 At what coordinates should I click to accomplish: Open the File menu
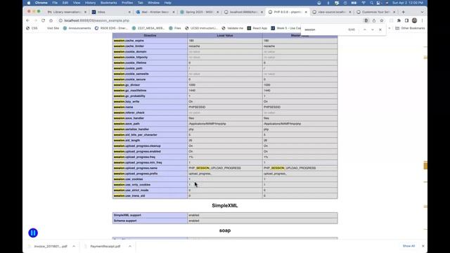pyautogui.click(x=55, y=3)
